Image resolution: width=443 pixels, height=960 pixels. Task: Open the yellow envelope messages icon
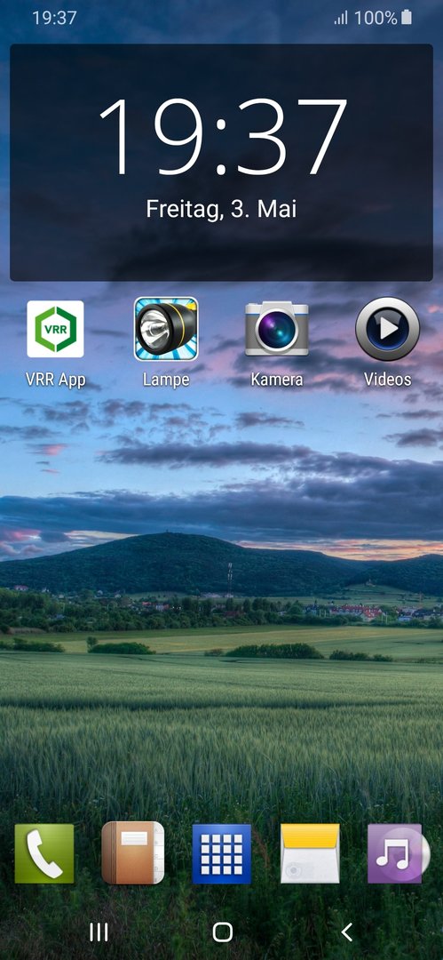tap(310, 853)
